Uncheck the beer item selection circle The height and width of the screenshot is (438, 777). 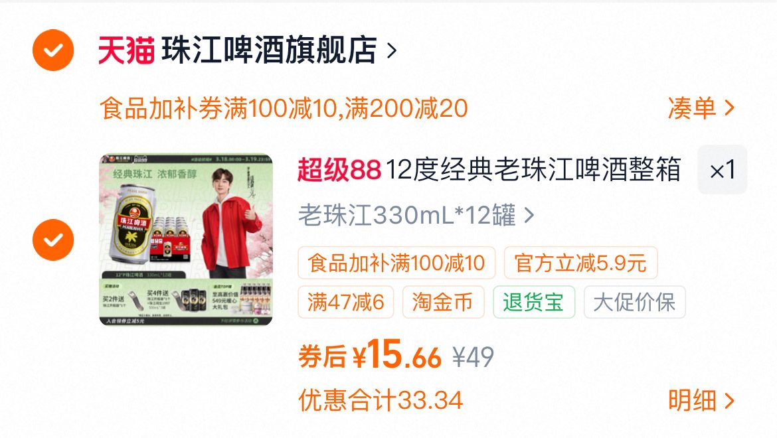pyautogui.click(x=53, y=240)
